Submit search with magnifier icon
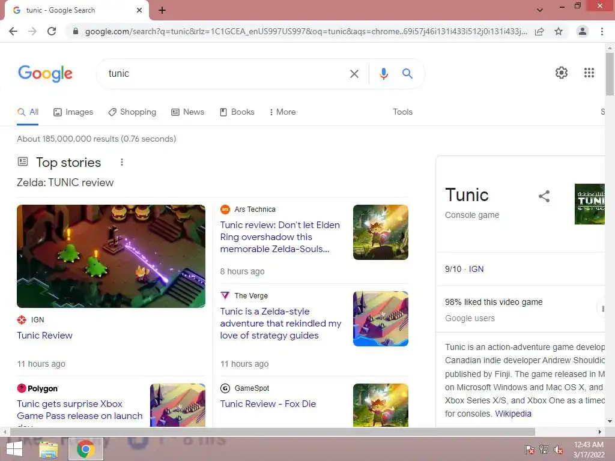The width and height of the screenshot is (615, 461). coord(407,73)
